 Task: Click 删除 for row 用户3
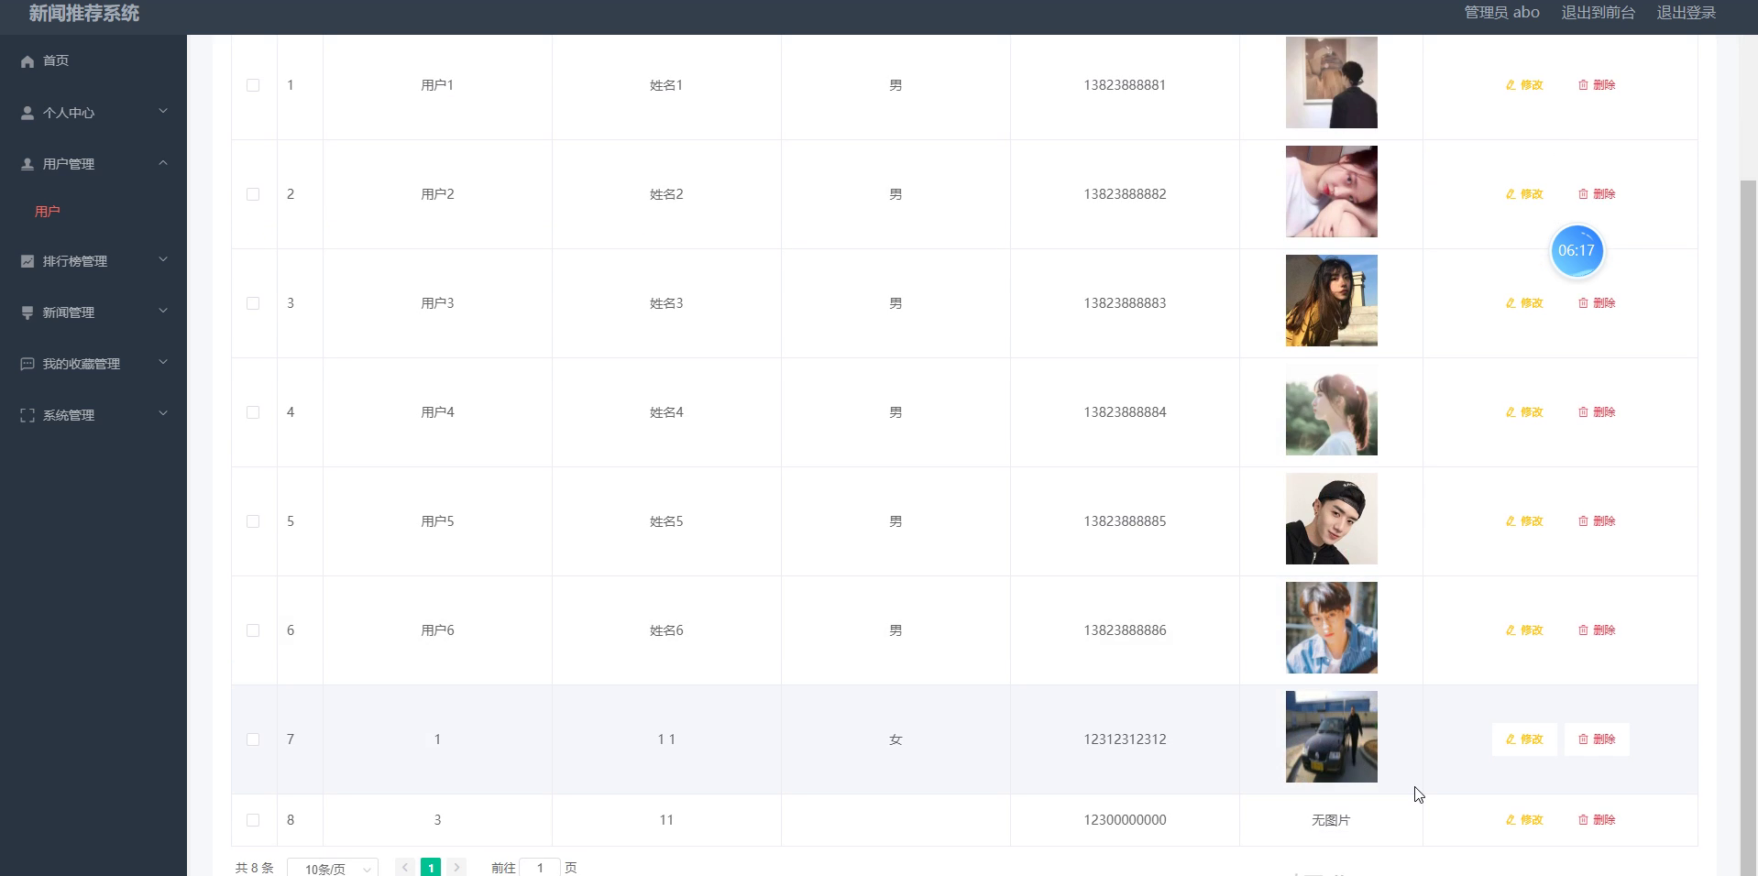pyautogui.click(x=1597, y=303)
